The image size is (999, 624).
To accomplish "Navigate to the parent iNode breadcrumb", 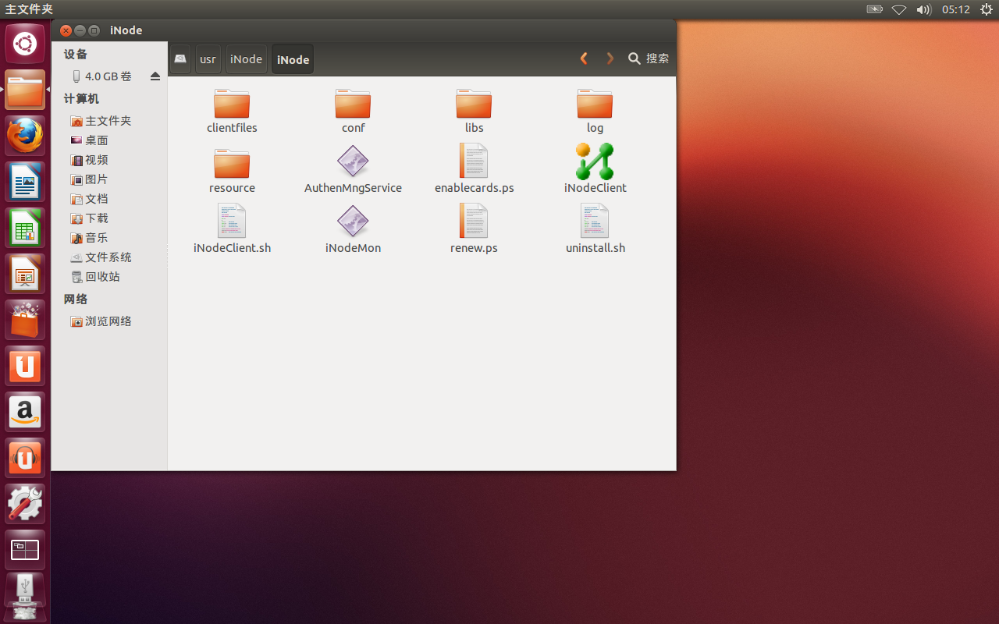I will [246, 59].
